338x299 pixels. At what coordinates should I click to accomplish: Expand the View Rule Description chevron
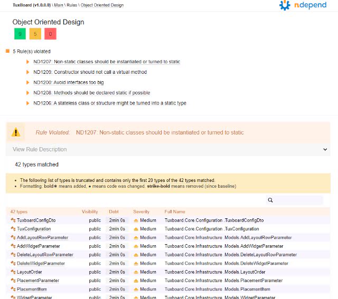(325, 149)
